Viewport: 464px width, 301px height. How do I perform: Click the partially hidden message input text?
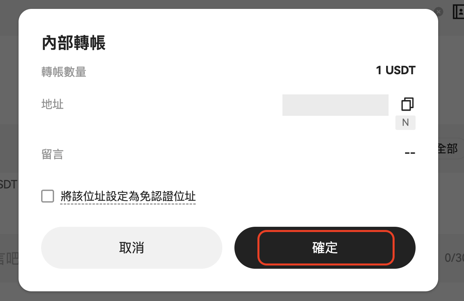(x=9, y=258)
